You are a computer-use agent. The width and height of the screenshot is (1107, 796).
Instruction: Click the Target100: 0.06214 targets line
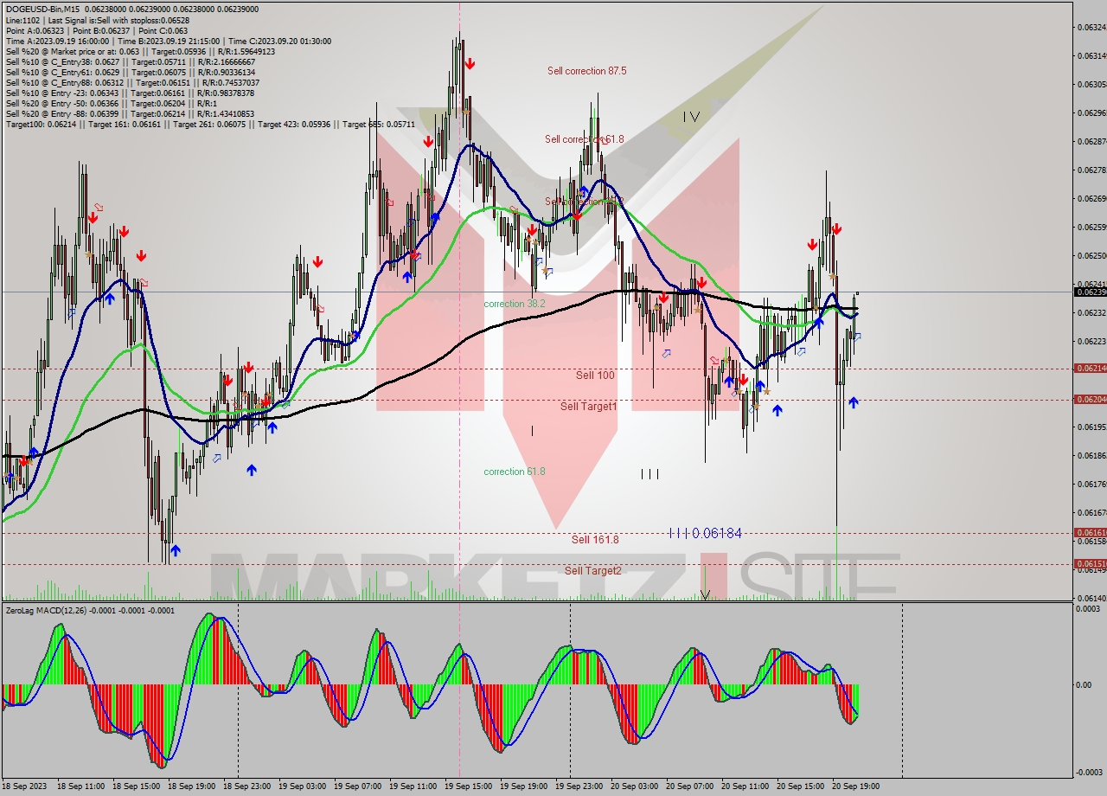tap(210, 124)
